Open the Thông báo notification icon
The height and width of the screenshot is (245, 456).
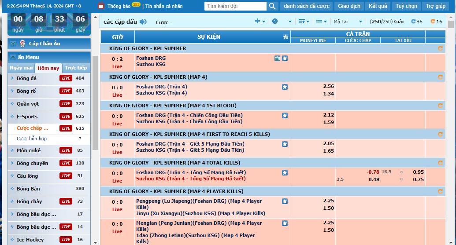click(x=101, y=6)
